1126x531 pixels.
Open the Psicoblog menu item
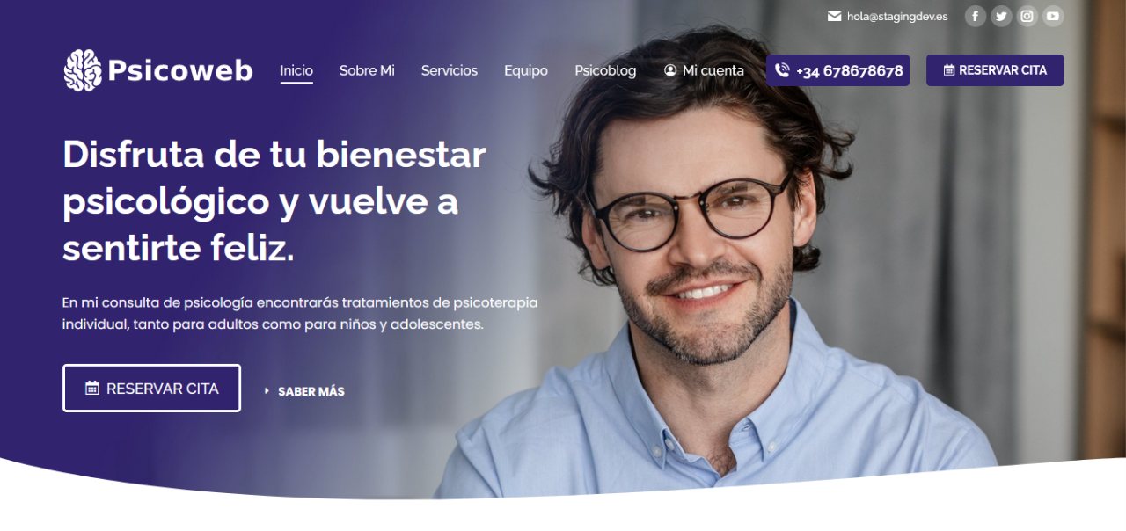pos(605,70)
